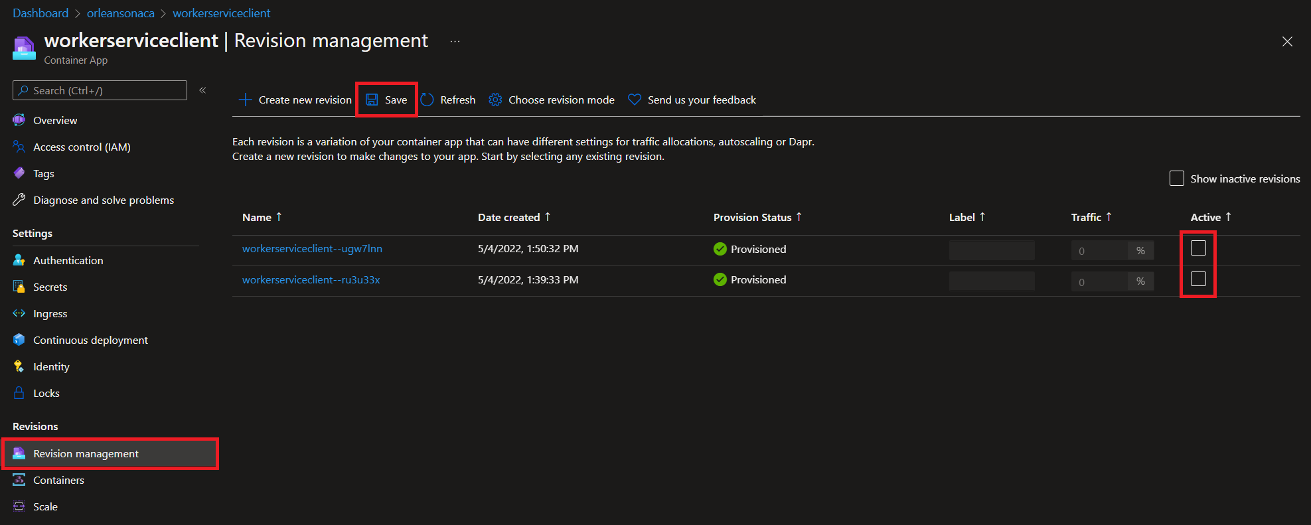Screen dimensions: 1311x525
Task: Click the Diagnose and solve problems wrench icon
Action: [19, 200]
